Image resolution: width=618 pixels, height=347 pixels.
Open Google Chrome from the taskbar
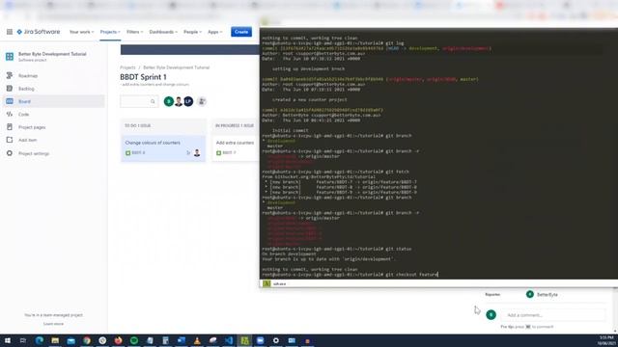(87, 340)
